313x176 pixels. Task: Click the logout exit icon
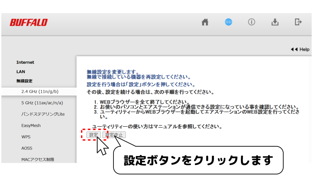[x=298, y=22]
